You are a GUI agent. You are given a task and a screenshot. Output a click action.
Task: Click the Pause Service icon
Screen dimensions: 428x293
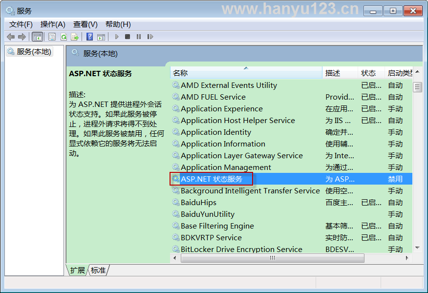139,37
